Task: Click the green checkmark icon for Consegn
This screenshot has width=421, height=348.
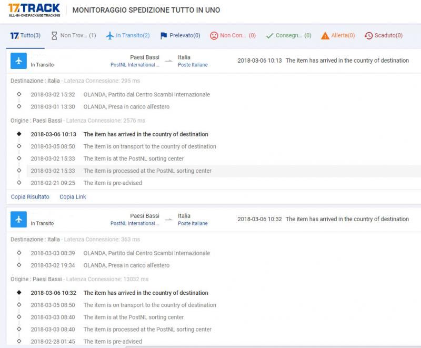Action: [269, 36]
